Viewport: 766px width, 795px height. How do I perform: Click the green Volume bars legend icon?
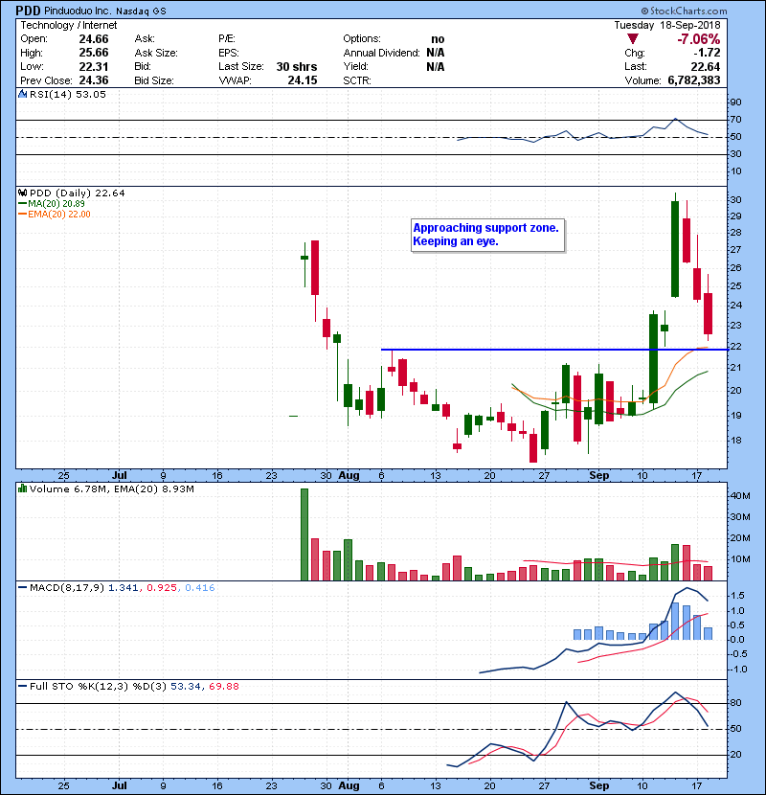tap(22, 489)
